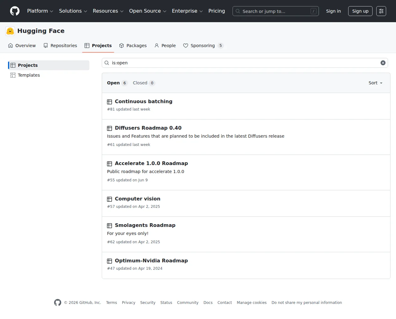
Task: Open the Community footer link
Action: 188,303
